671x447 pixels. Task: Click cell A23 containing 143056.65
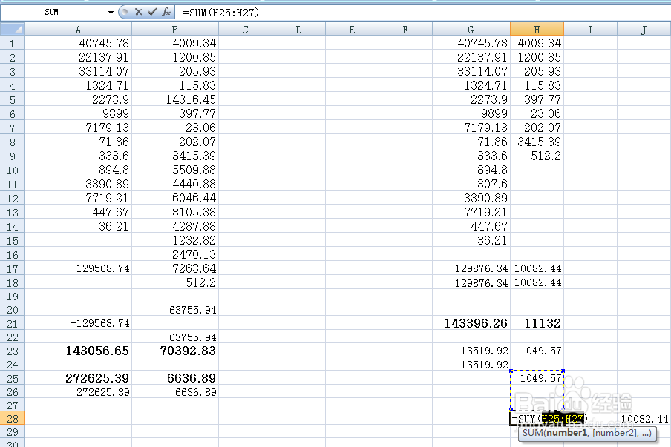(x=79, y=351)
